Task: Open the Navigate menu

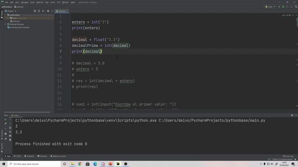Action: 25,2
